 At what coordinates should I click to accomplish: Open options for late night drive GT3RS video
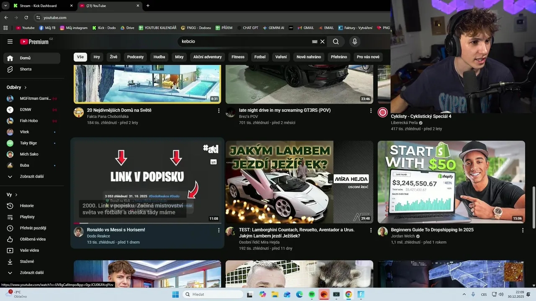371,111
